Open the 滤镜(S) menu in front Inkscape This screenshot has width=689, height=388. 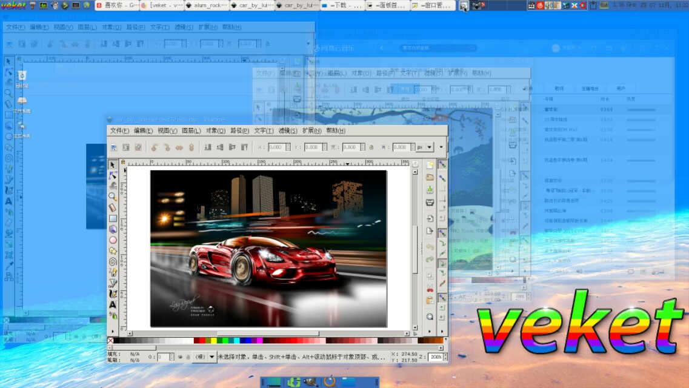(x=288, y=130)
